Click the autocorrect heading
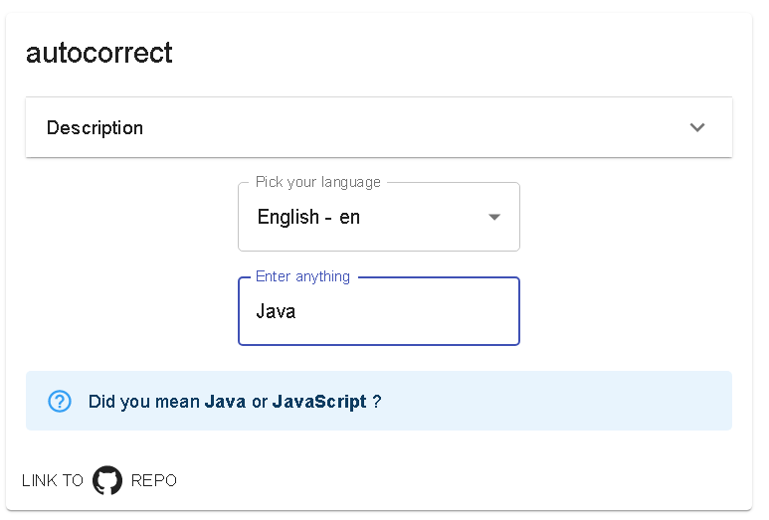 pyautogui.click(x=99, y=53)
